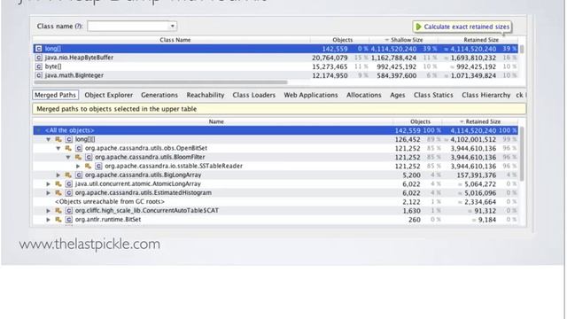The width and height of the screenshot is (567, 319).
Task: Click class icon of BigLongArray node
Action: pos(79,175)
